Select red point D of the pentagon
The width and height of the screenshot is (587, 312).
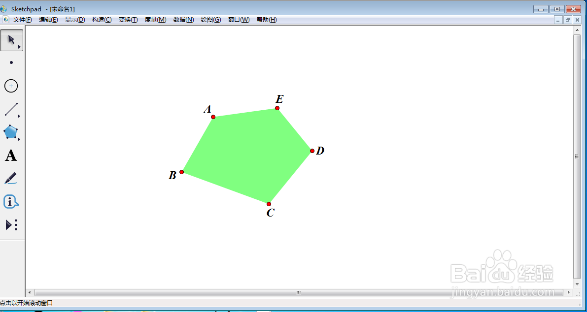[x=312, y=151]
